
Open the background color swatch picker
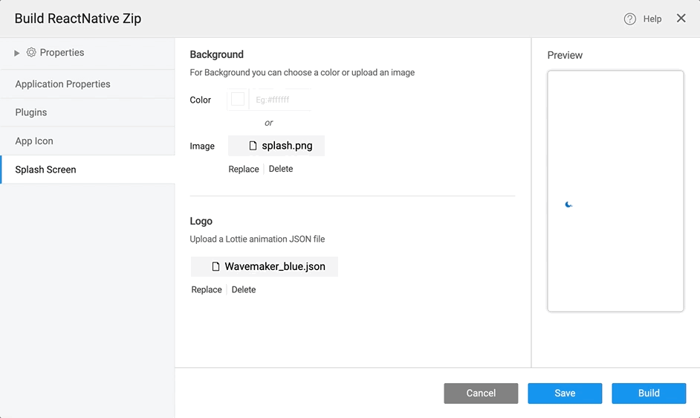tap(238, 100)
